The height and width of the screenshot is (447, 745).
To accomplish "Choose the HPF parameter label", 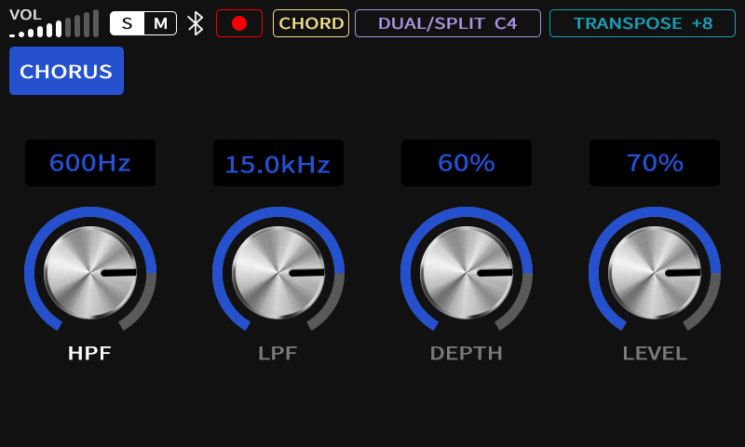I will point(89,353).
